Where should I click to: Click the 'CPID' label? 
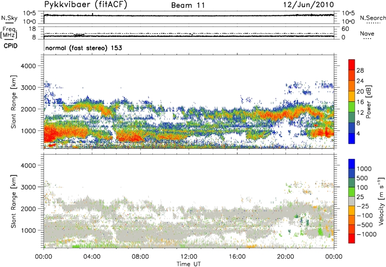coord(11,46)
